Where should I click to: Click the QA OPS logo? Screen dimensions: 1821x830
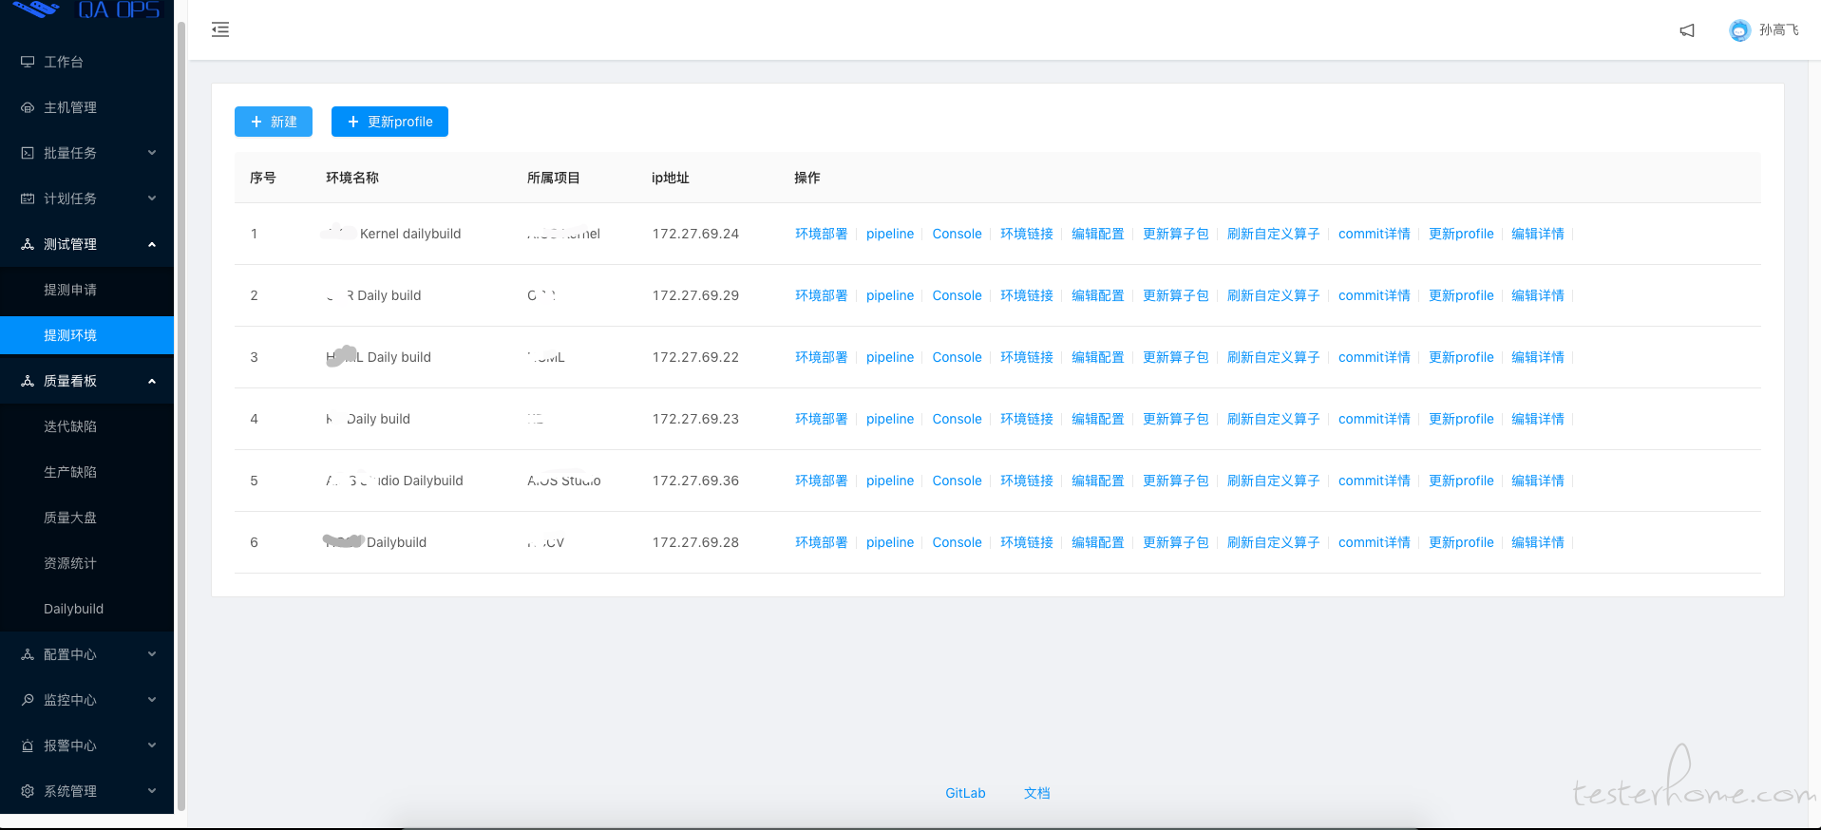point(87,10)
